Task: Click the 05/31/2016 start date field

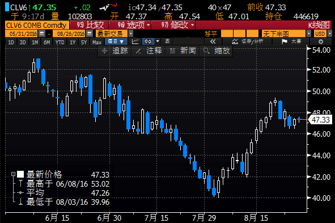Action: 22,33
